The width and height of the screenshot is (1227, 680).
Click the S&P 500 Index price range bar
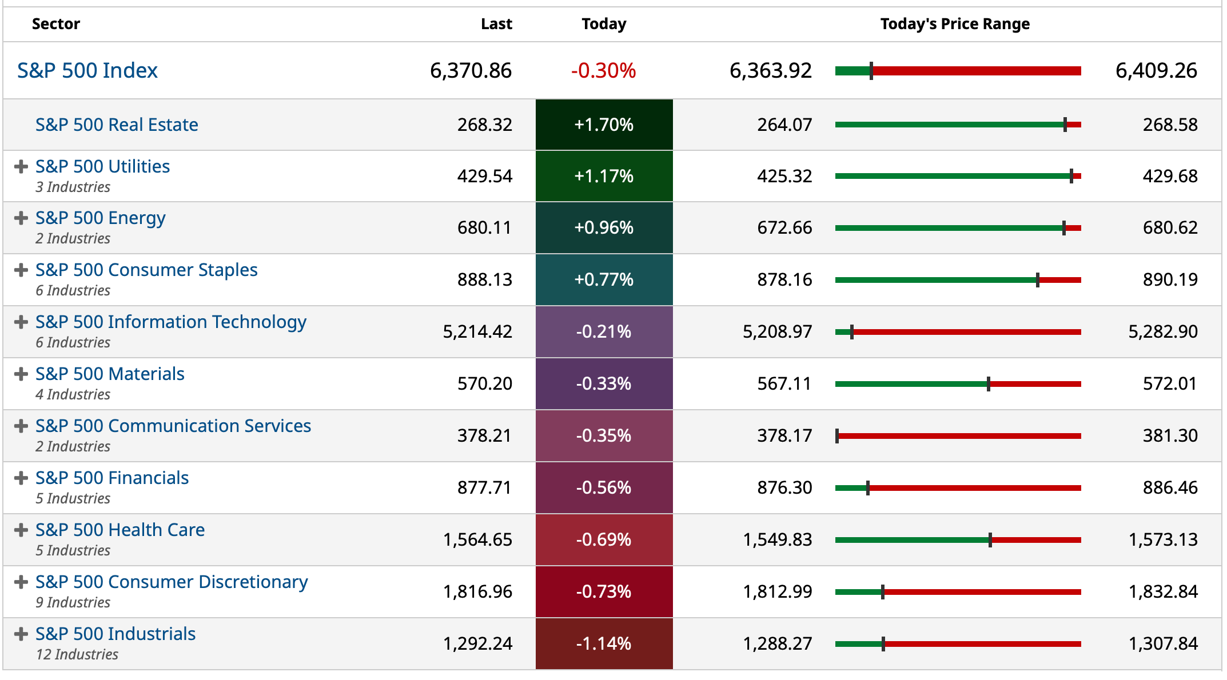click(958, 71)
